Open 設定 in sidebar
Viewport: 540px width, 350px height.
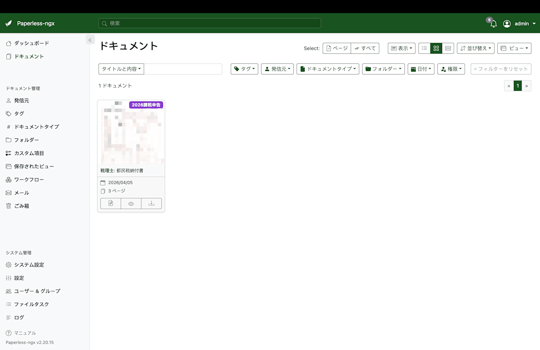[15, 278]
